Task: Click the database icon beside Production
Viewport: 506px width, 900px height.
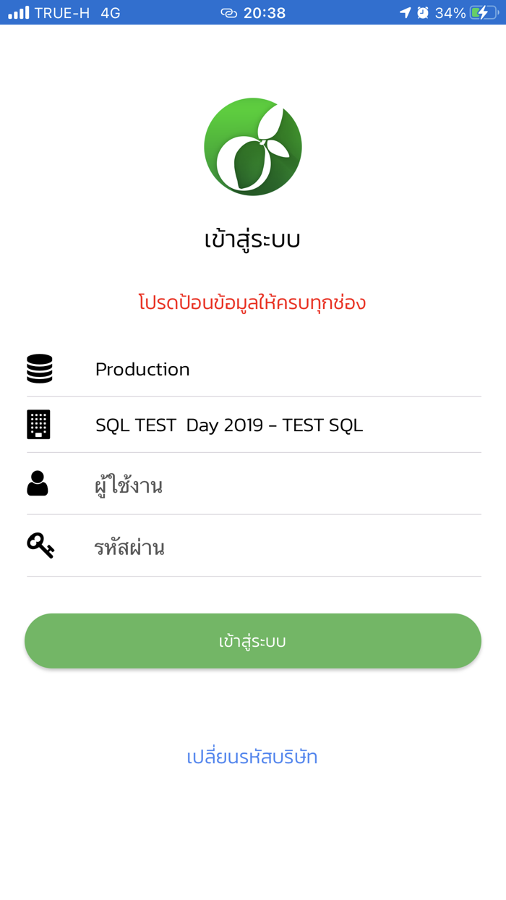Action: 39,369
